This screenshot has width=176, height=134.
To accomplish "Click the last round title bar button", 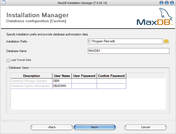I will [172, 3].
